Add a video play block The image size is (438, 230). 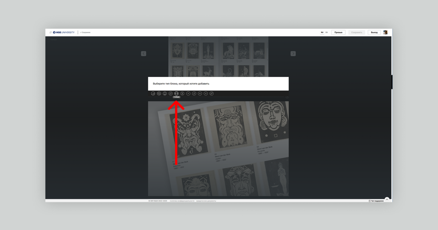point(188,93)
